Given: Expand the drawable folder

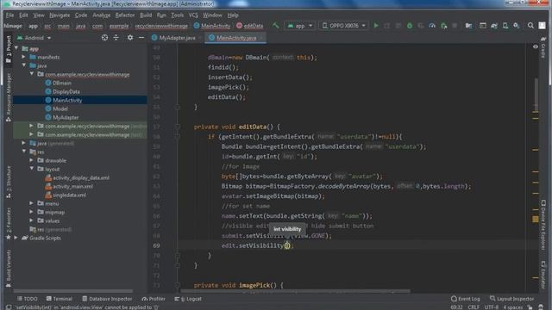Looking at the screenshot, I should click(x=31, y=160).
